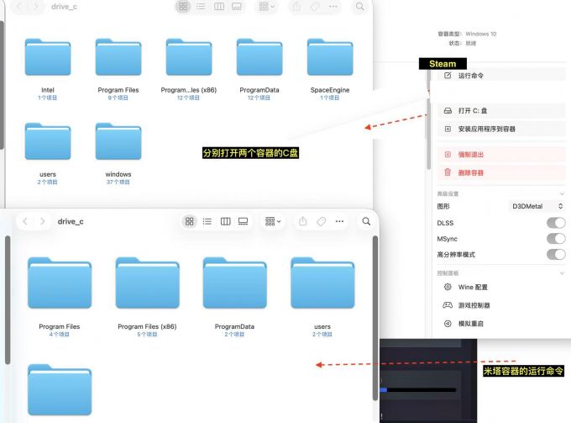Click progress bar in dark window
Image resolution: width=571 pixels, height=423 pixels.
(x=418, y=390)
